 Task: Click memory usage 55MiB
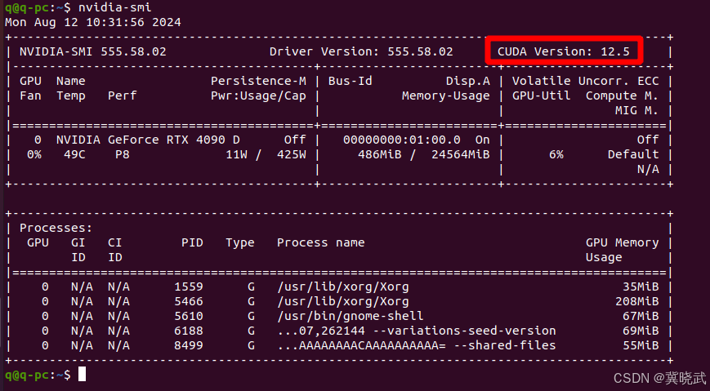(641, 346)
